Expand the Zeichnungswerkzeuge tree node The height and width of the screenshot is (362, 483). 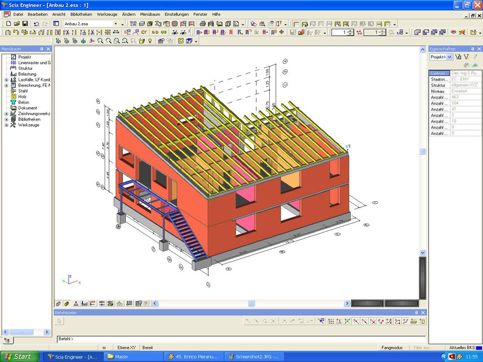click(6, 114)
